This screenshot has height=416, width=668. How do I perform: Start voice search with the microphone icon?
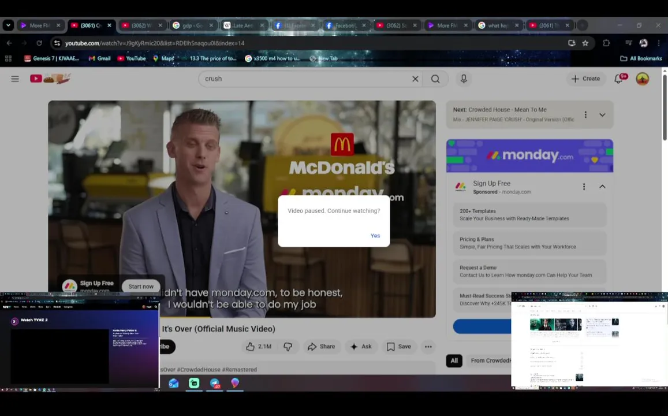(464, 79)
